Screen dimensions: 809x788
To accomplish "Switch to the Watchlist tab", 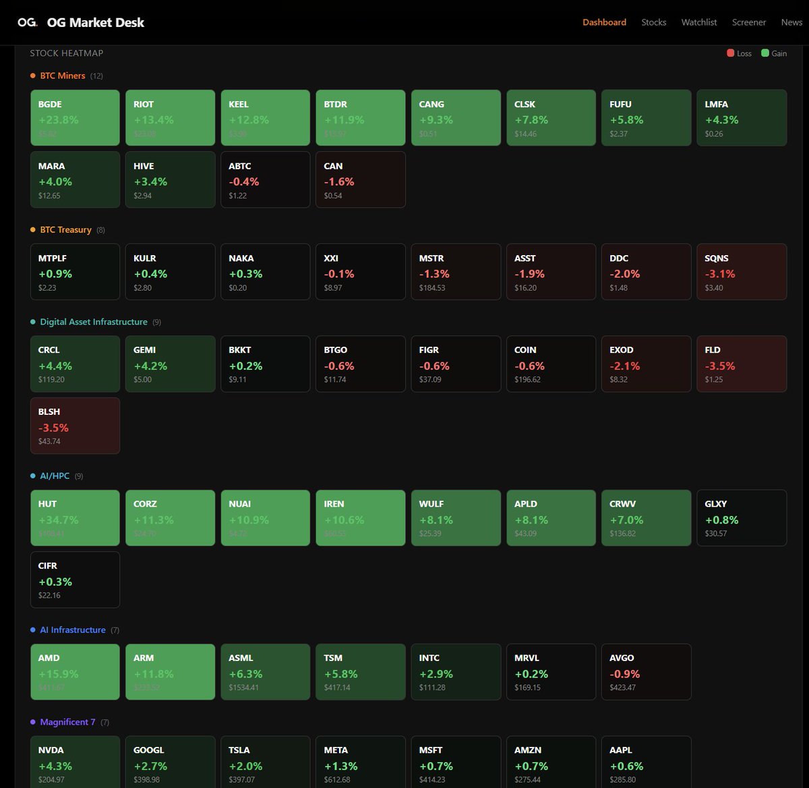I will pyautogui.click(x=699, y=22).
